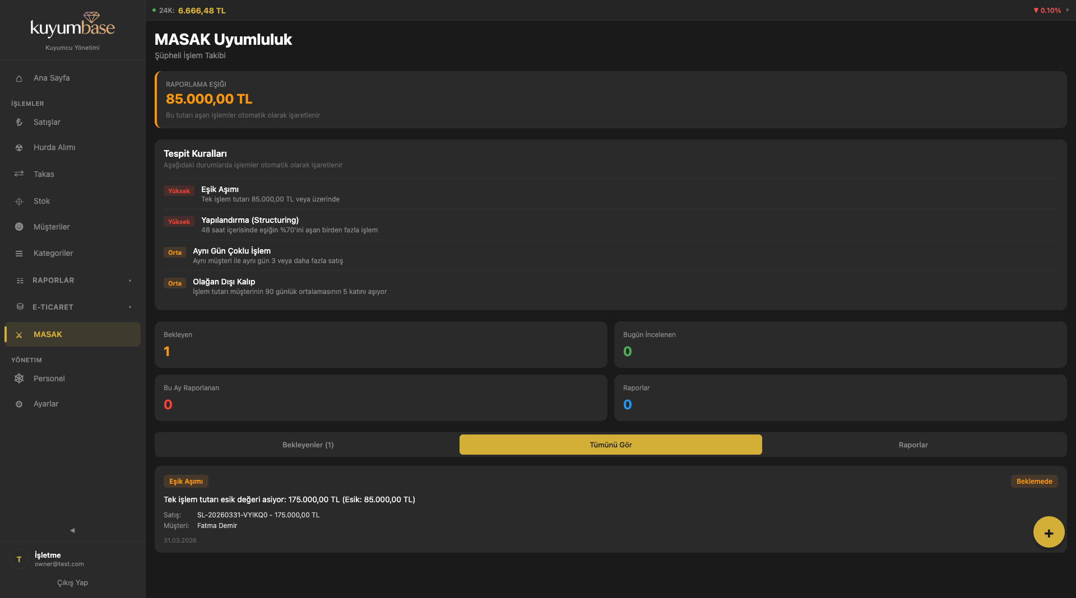The image size is (1076, 598).
Task: Open the Eşik Aşımı flagged transaction card
Action: [x=610, y=510]
